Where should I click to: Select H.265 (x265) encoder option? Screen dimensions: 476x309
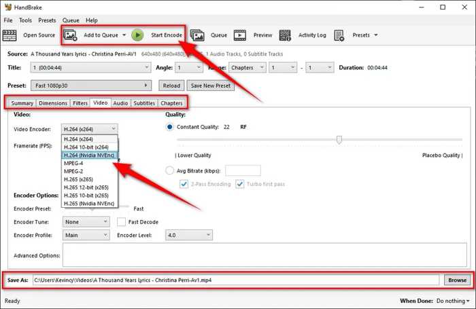(90, 179)
